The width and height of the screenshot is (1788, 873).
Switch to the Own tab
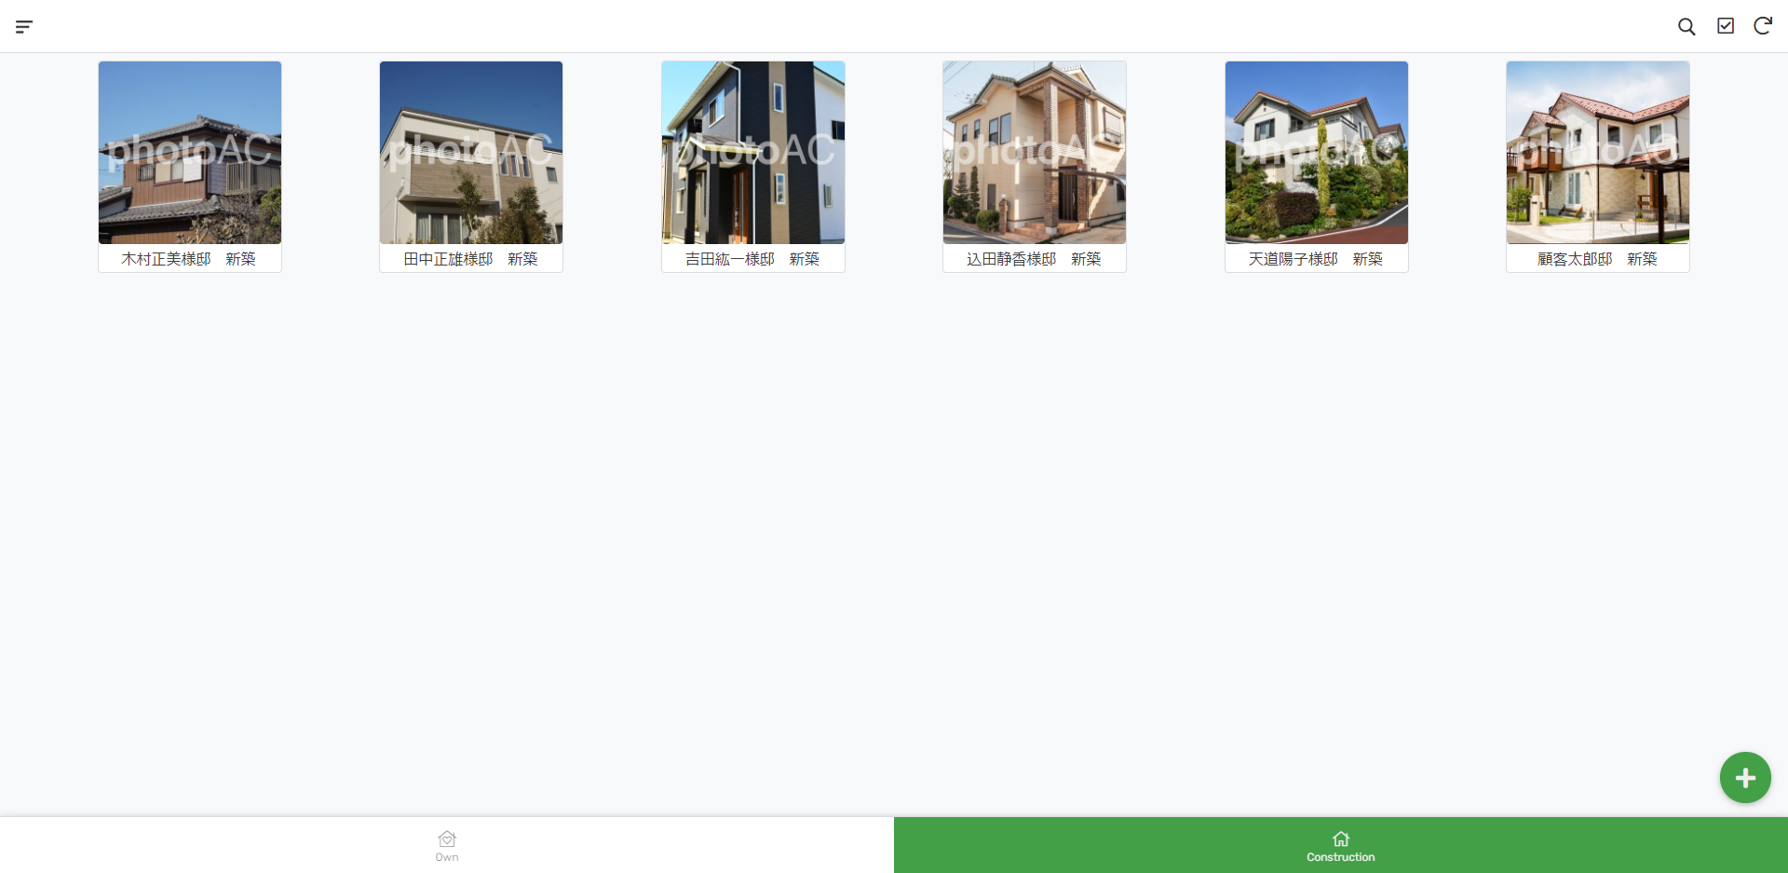point(446,845)
